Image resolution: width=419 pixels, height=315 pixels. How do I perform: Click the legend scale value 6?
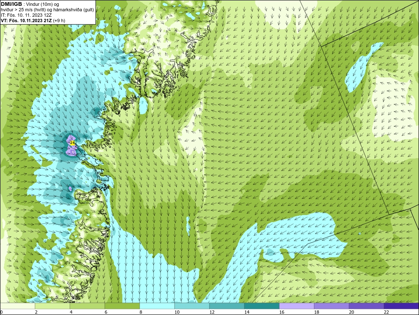[x=106, y=312]
